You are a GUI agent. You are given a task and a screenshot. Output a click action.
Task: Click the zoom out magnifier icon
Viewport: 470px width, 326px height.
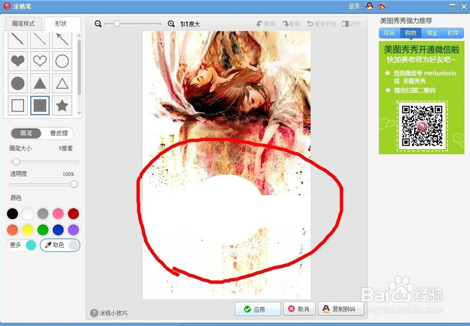click(98, 23)
